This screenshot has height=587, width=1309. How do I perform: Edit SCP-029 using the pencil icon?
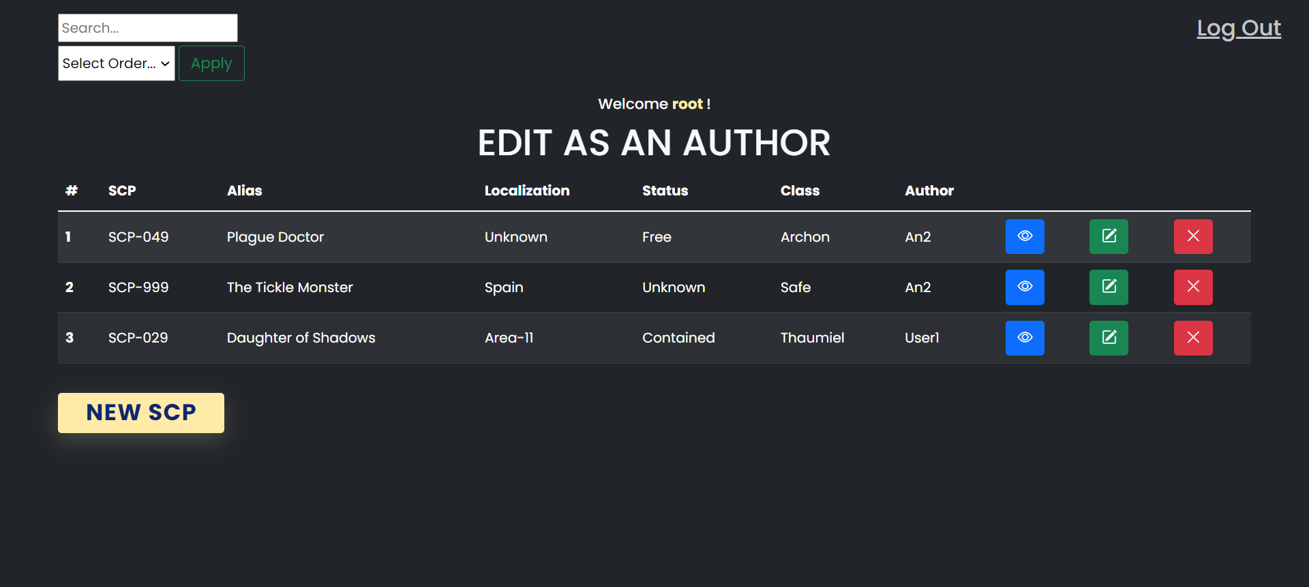click(1109, 338)
